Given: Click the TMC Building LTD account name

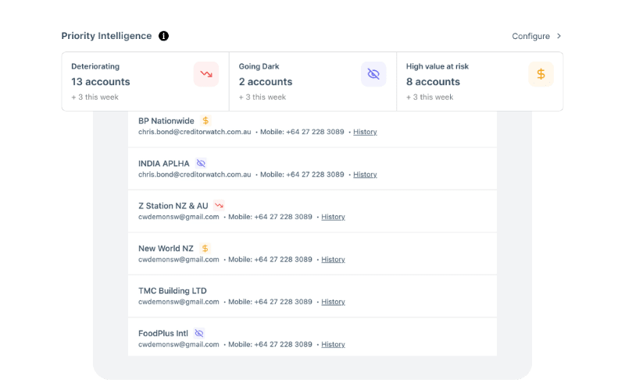Looking at the screenshot, I should 172,291.
